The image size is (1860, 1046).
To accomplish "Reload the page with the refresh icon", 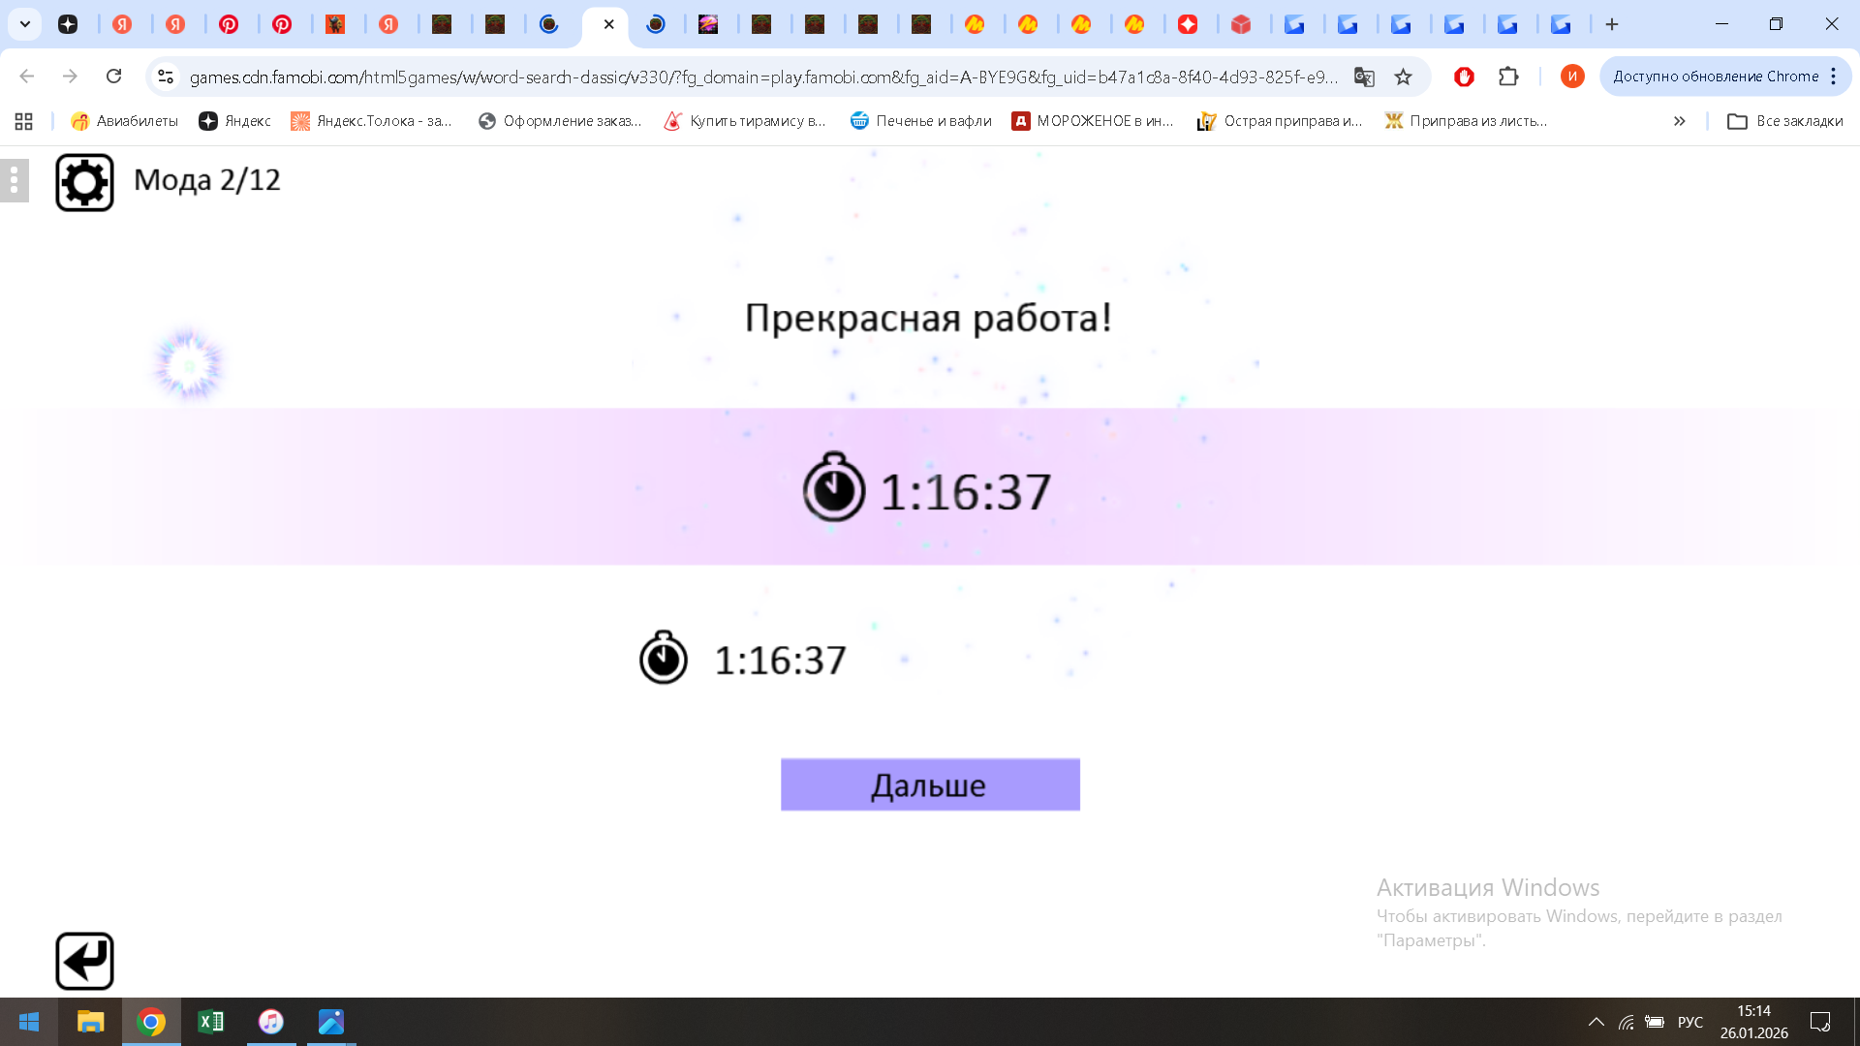I will pyautogui.click(x=114, y=76).
